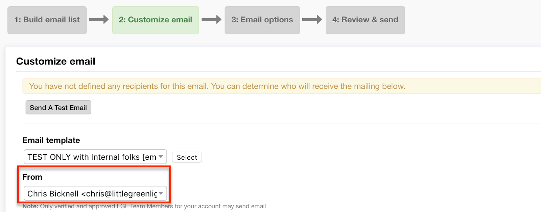Send a test email
This screenshot has height=212, width=541.
(x=58, y=108)
